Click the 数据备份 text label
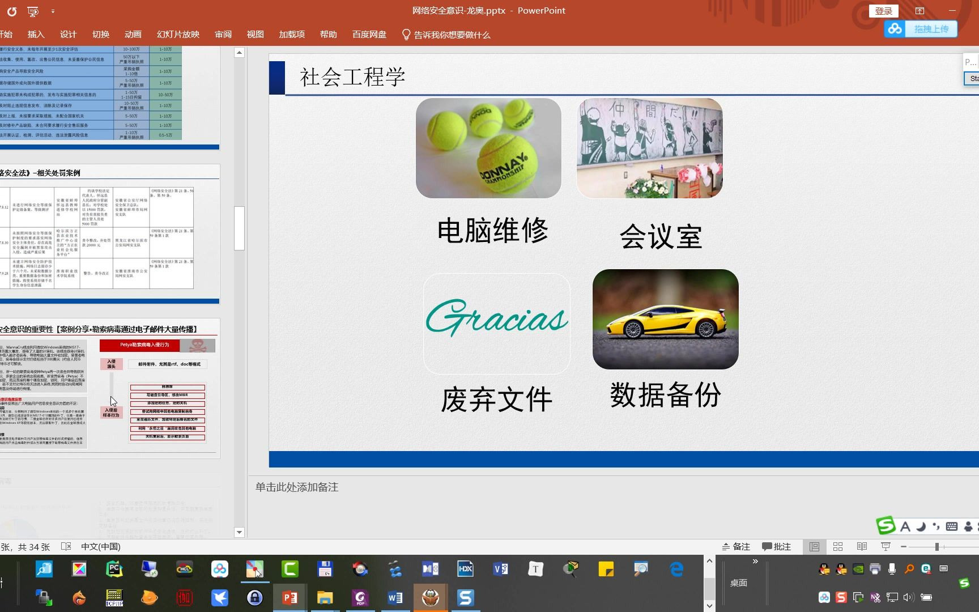This screenshot has width=979, height=612. pyautogui.click(x=665, y=395)
